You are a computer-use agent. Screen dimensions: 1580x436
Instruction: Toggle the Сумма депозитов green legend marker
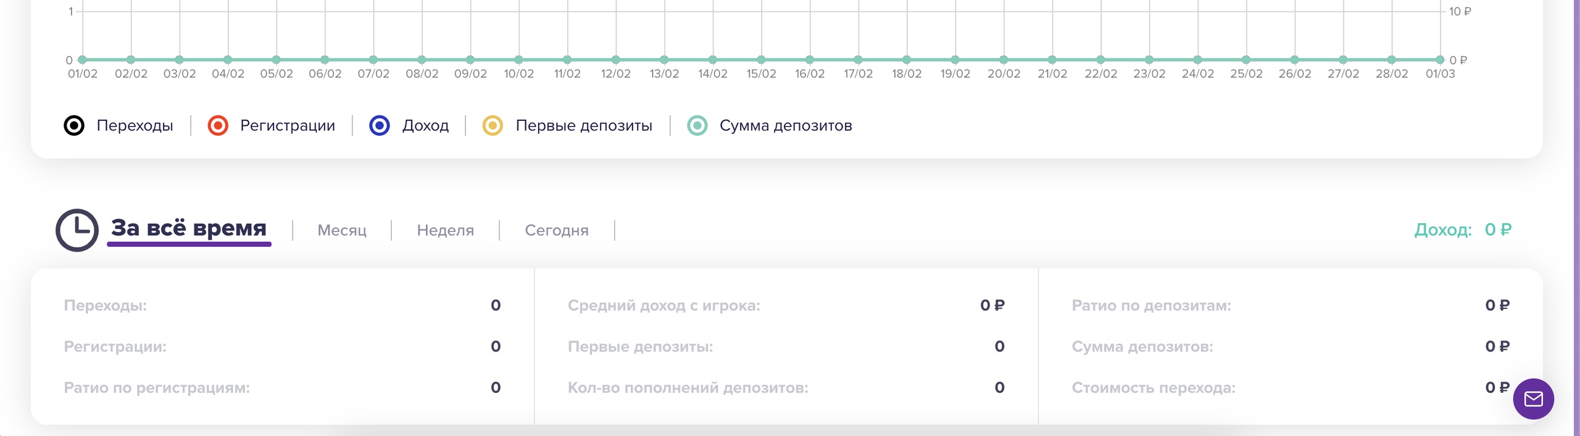click(x=697, y=126)
